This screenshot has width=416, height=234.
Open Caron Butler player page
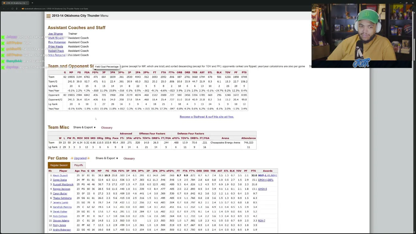[x=60, y=193]
